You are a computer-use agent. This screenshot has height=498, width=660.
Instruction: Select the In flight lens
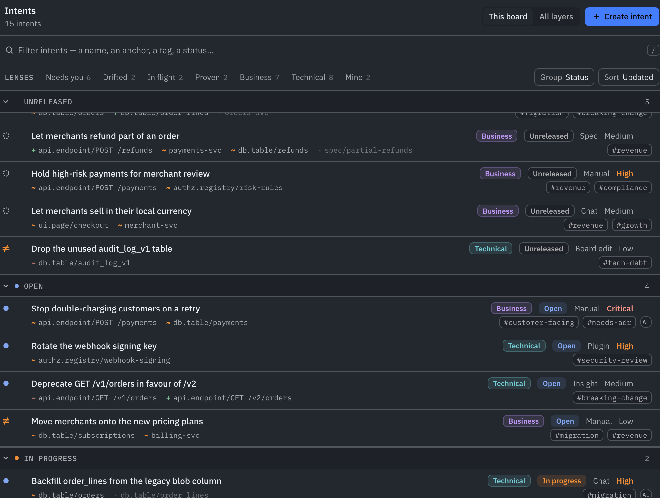(165, 77)
